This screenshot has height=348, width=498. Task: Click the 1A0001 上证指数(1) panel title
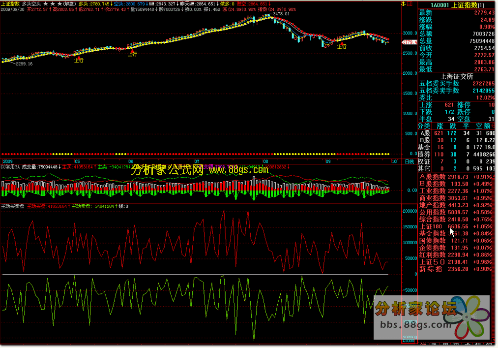tap(457, 5)
